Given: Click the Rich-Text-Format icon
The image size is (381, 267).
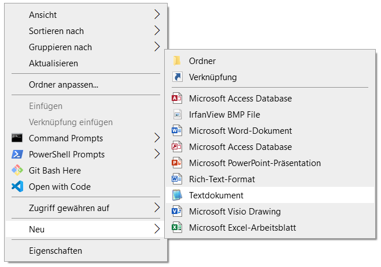Looking at the screenshot, I should coord(177,179).
